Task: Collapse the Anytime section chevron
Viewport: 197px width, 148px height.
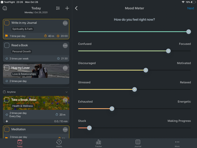Action: point(67,92)
